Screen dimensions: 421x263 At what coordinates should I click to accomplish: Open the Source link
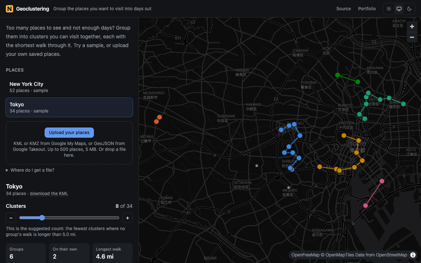[x=344, y=9]
